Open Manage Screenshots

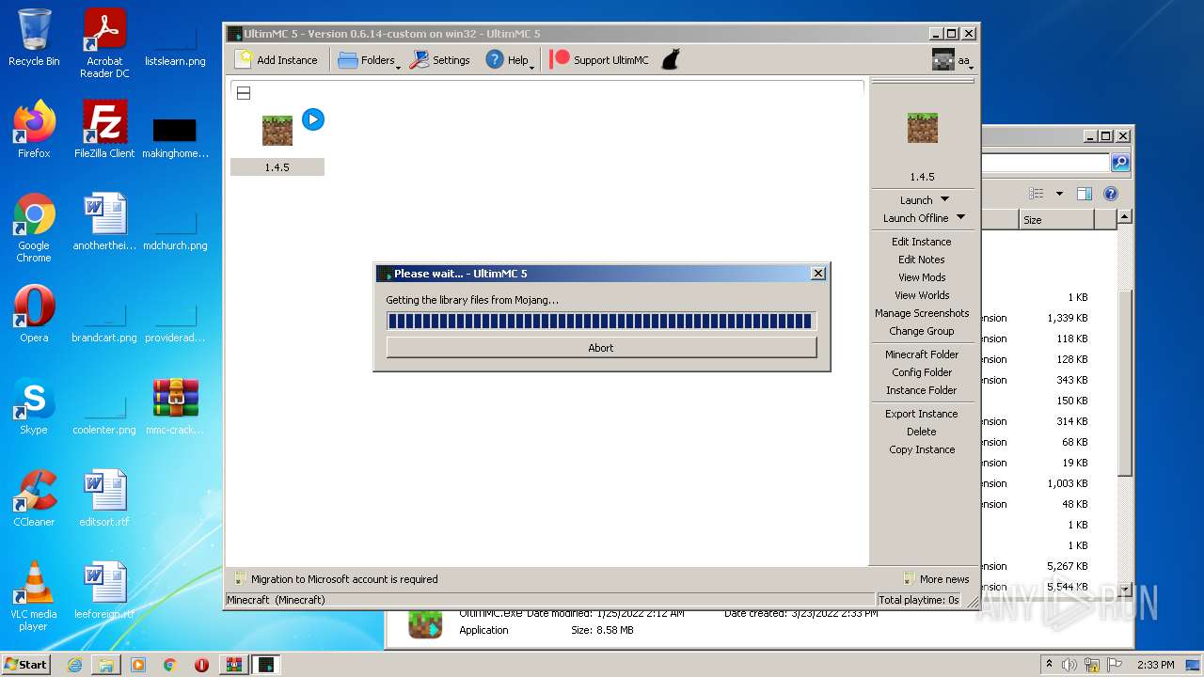coord(921,313)
